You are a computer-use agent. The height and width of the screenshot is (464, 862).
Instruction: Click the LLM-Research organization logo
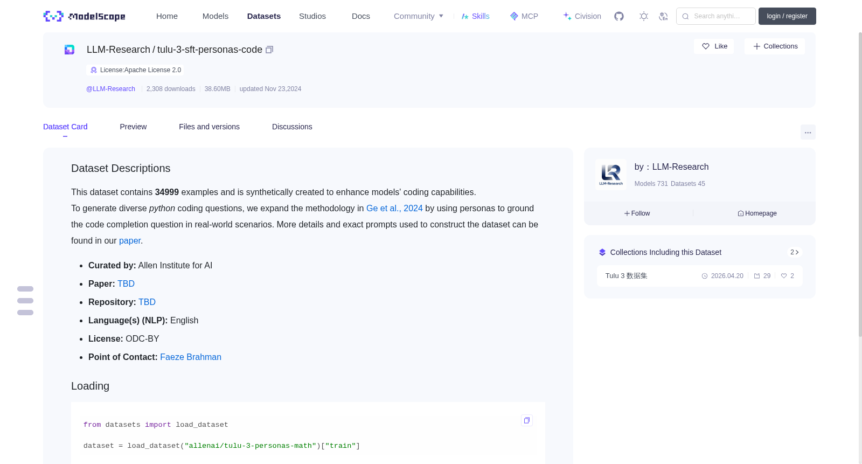tap(611, 174)
